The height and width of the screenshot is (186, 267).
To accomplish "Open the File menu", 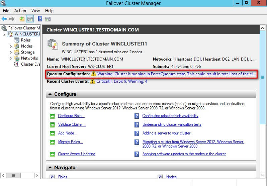I will coord(6,11).
